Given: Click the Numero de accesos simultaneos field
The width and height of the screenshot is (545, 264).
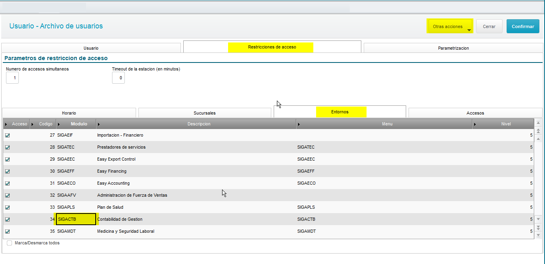Looking at the screenshot, I should click(12, 78).
